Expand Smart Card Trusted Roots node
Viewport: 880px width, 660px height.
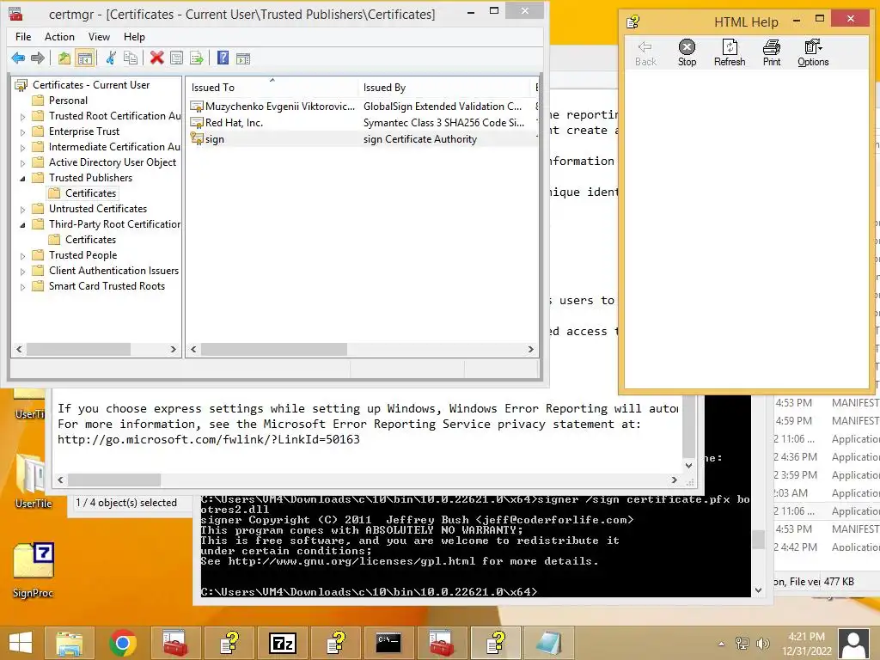[22, 287]
